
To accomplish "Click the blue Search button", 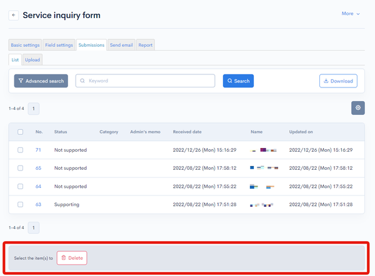I will 238,81.
